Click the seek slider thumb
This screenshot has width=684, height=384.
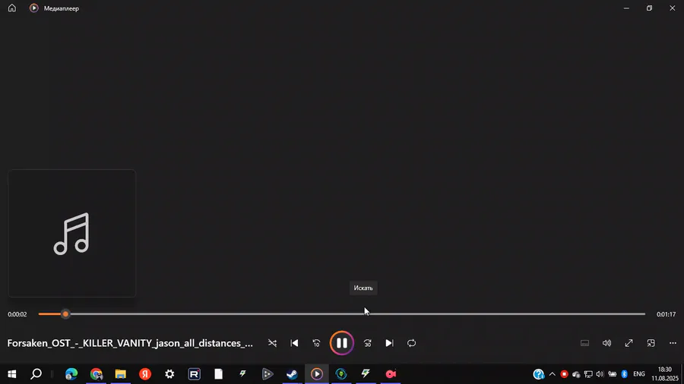click(x=65, y=314)
